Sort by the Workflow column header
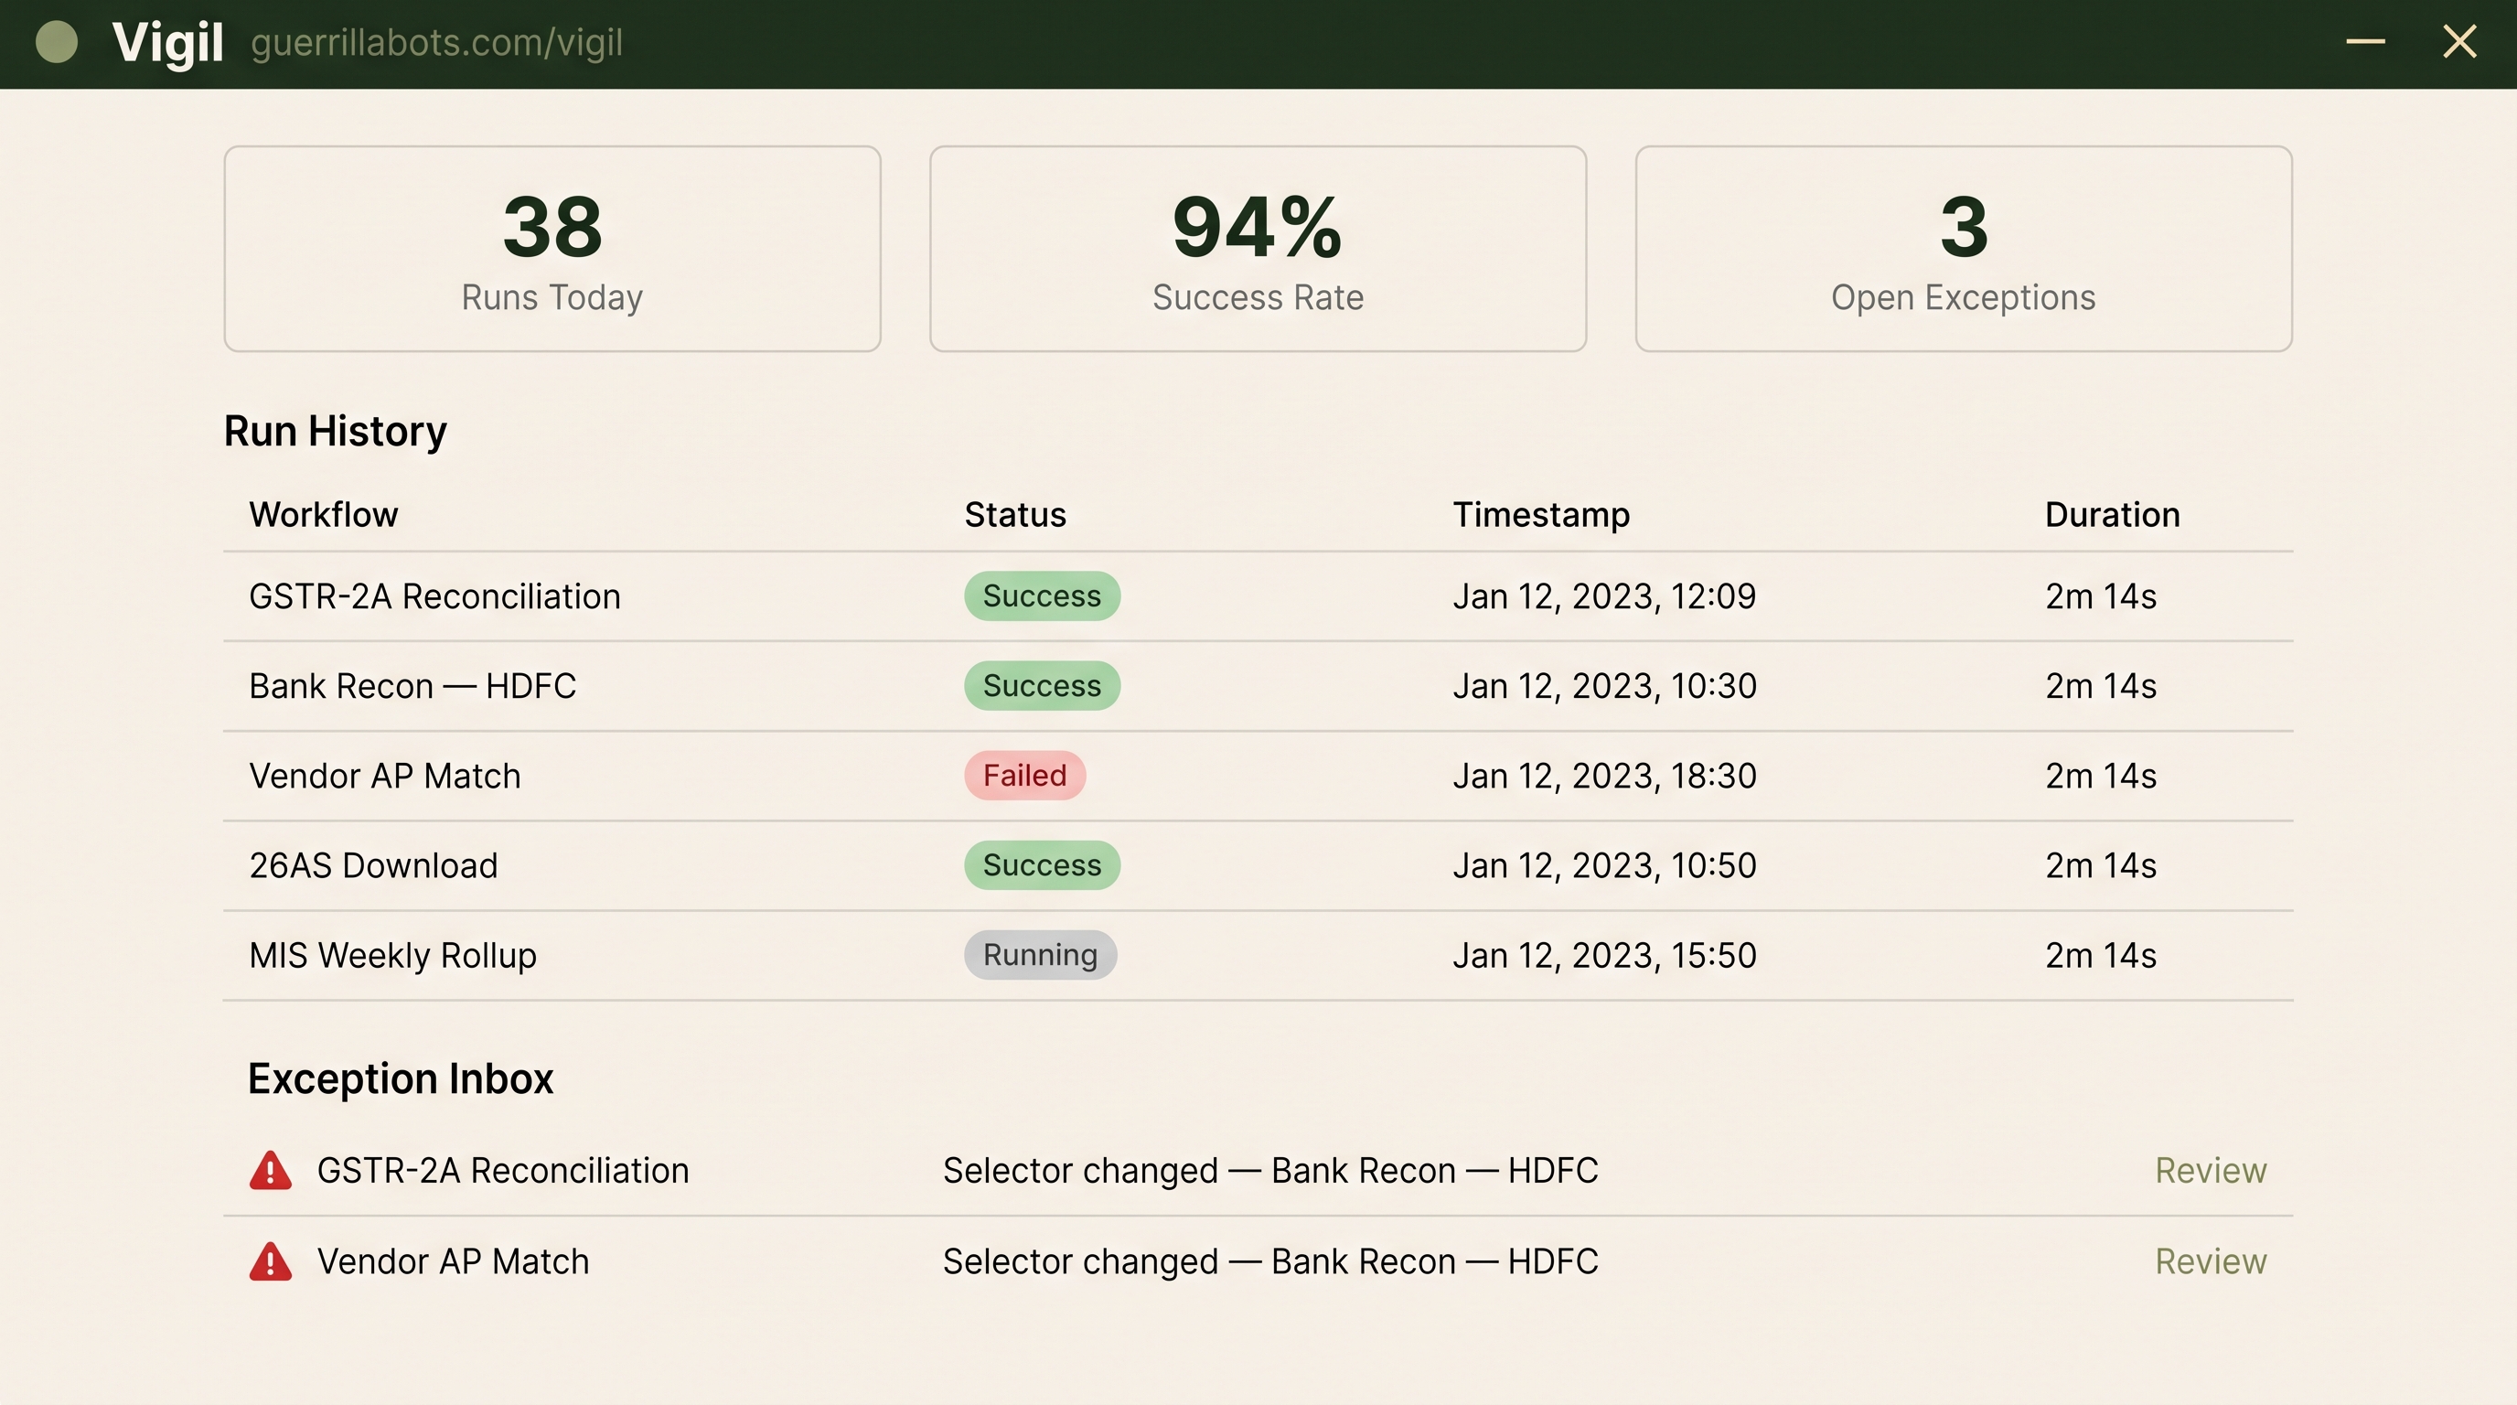Viewport: 2517px width, 1405px height. (x=324, y=515)
